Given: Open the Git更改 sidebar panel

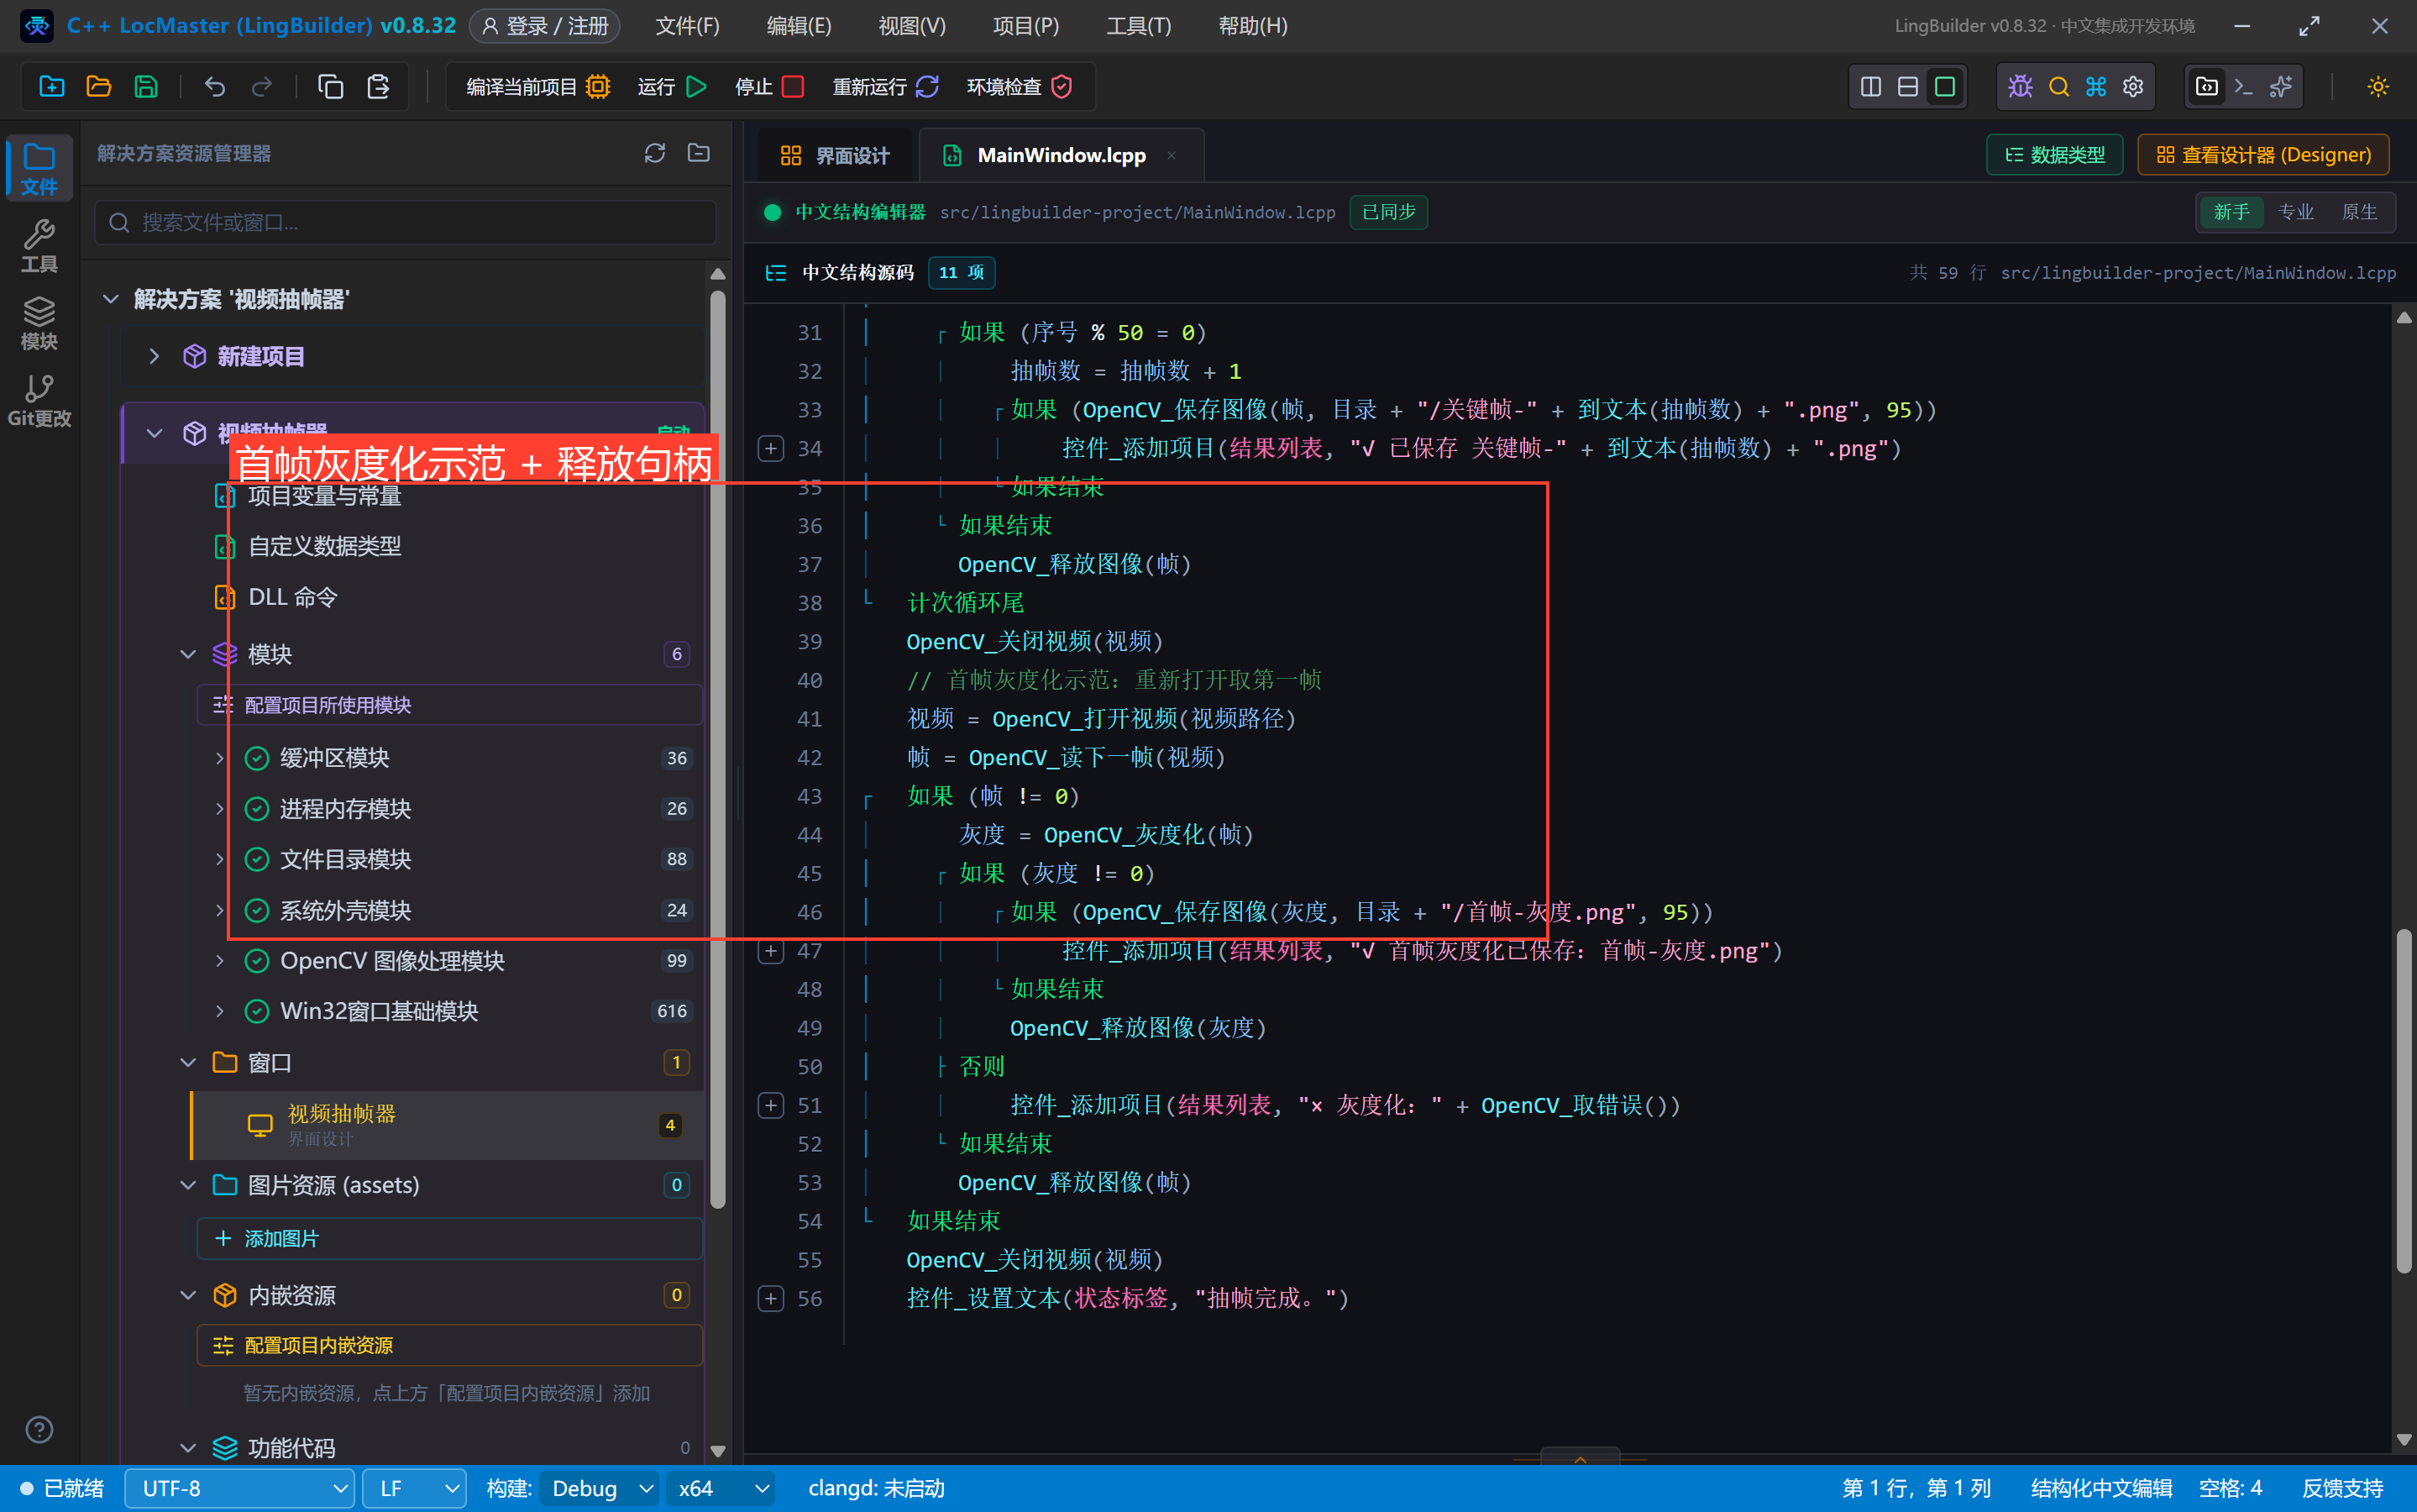Looking at the screenshot, I should [39, 401].
